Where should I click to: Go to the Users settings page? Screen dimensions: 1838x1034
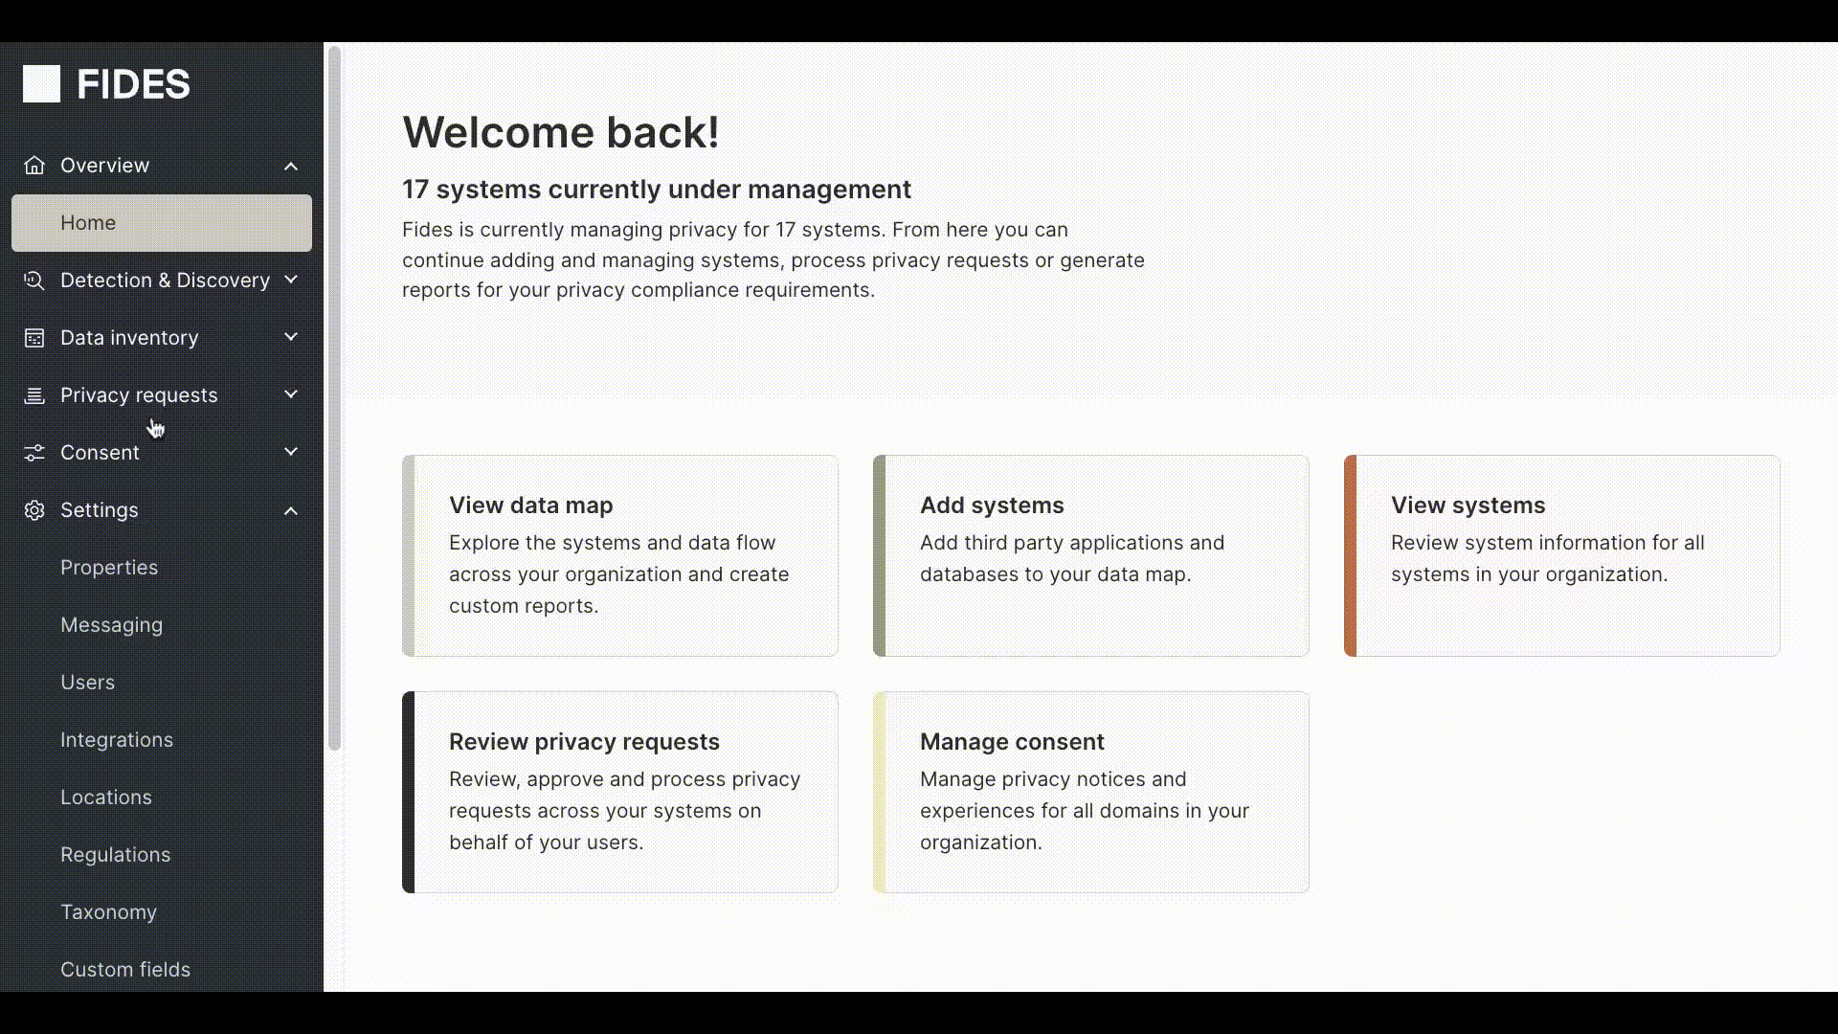pos(87,683)
